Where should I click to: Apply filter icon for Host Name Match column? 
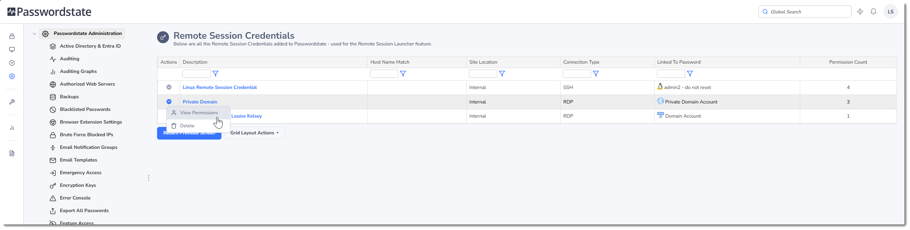tap(403, 74)
